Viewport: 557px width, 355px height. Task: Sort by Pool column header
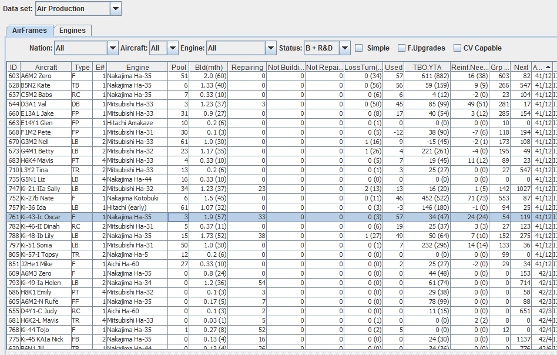pyautogui.click(x=179, y=67)
